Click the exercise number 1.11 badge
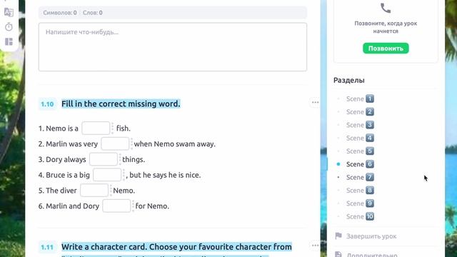This screenshot has height=257, width=457. [x=47, y=248]
